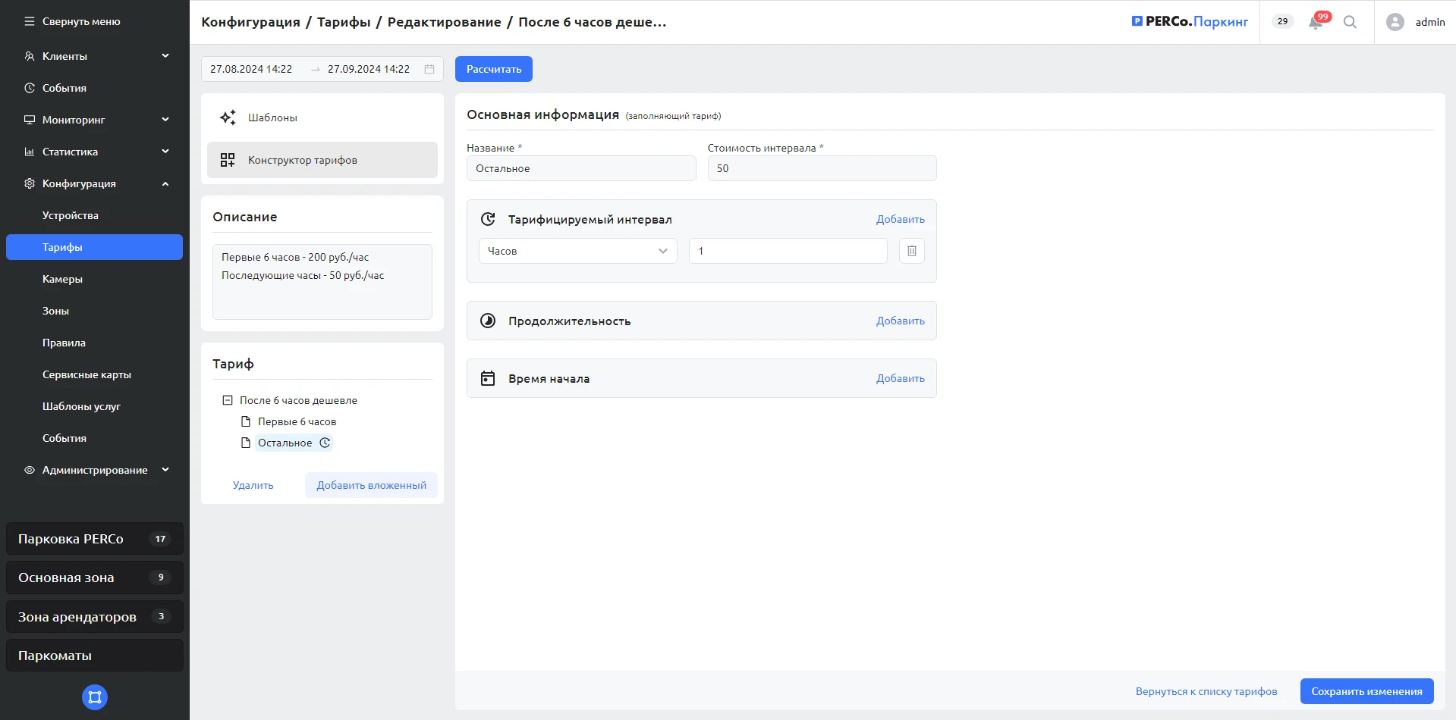1456x720 pixels.
Task: Open the admin user avatar
Action: click(x=1395, y=22)
